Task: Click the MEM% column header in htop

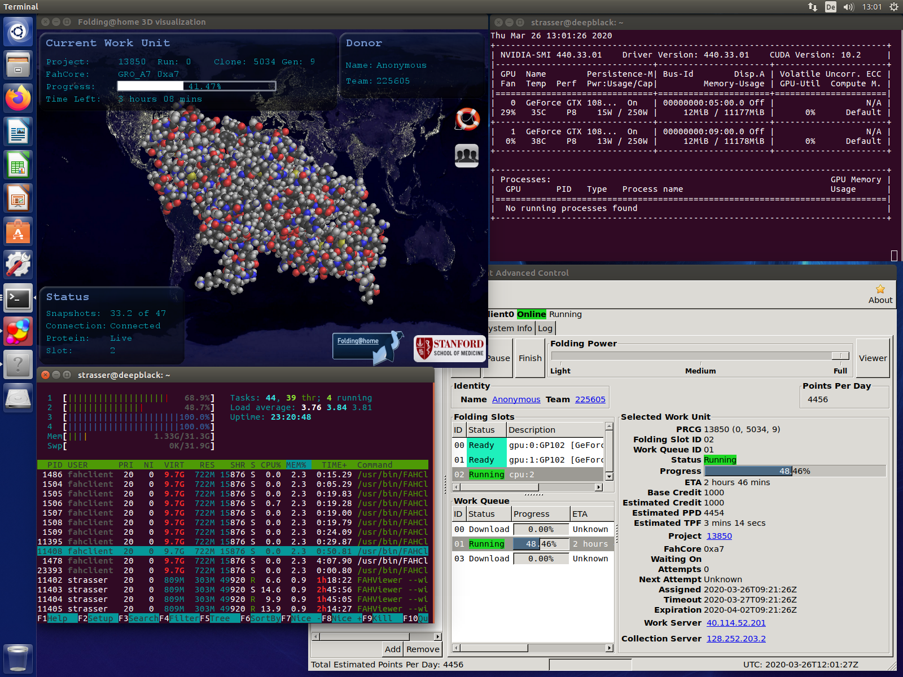Action: click(x=296, y=465)
